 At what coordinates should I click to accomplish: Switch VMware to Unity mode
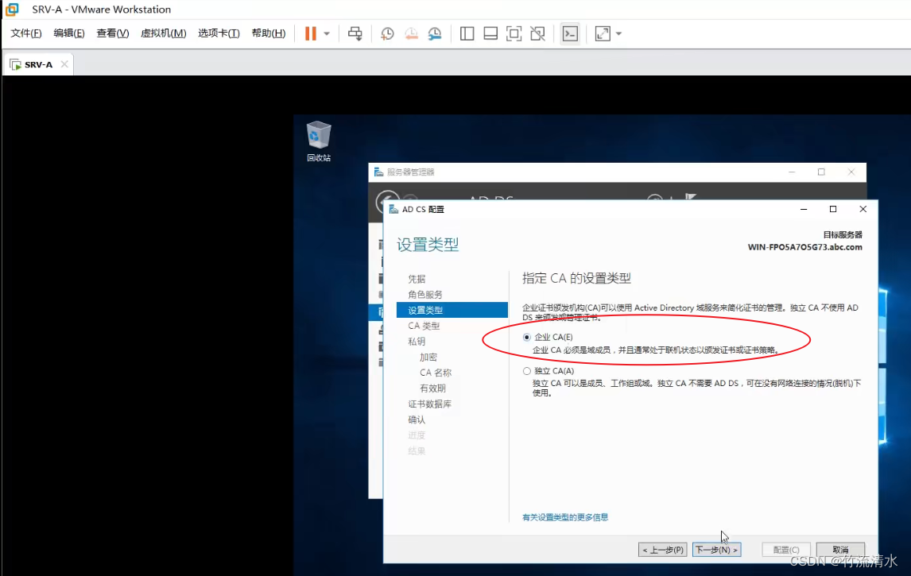pyautogui.click(x=537, y=33)
